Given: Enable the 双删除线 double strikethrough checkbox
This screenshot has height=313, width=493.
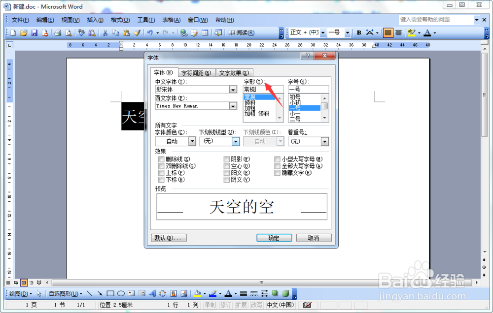Looking at the screenshot, I should coord(161,166).
